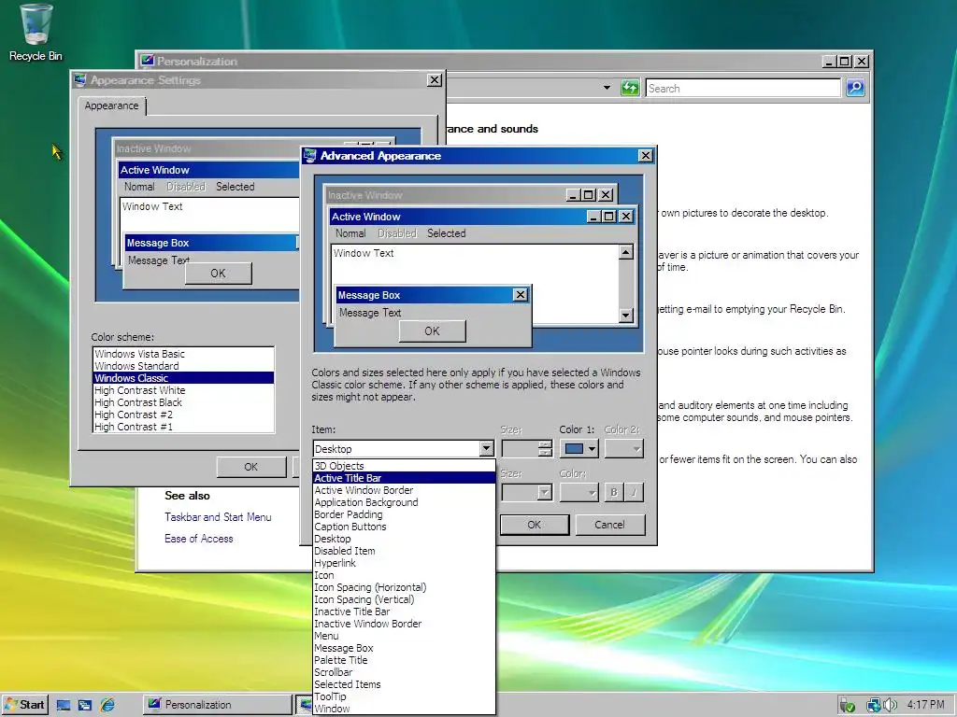Select High Contrast #2 color scheme
Viewport: 957px width, 717px height.
click(x=183, y=415)
